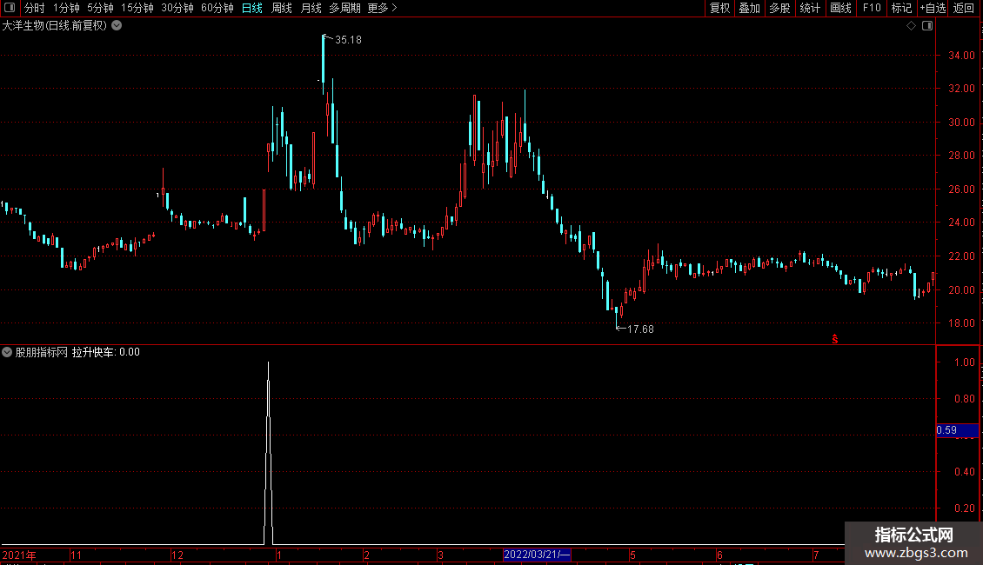Click the 返回 back button
983x565 pixels.
(964, 8)
